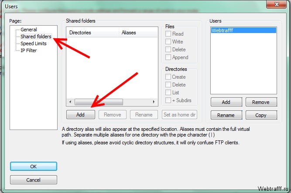291x193 pixels.
Task: Rename the selected user account
Action: 226,115
